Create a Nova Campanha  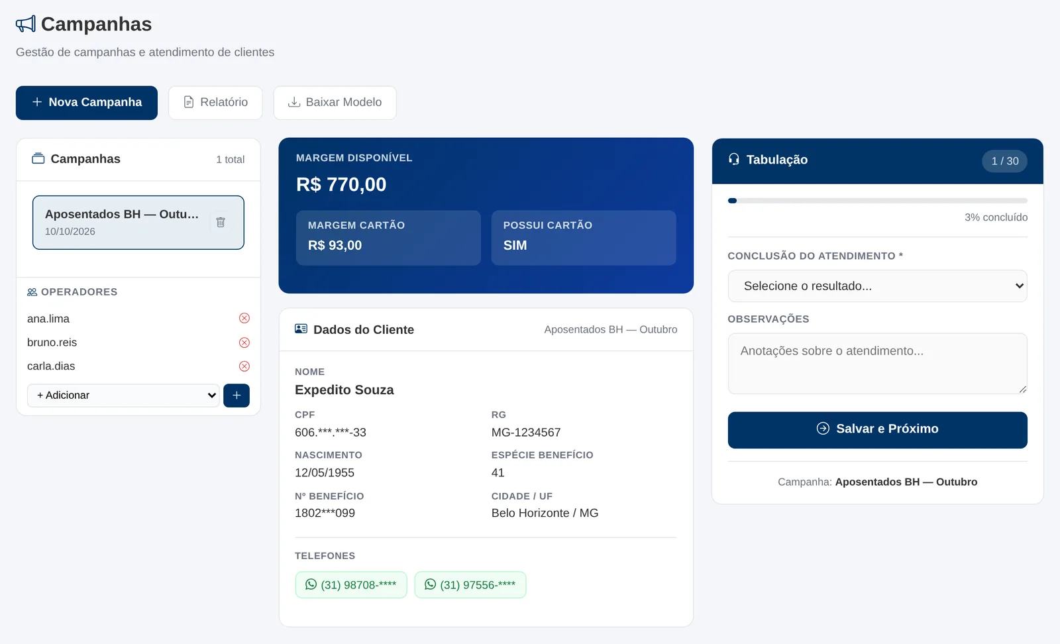[87, 103]
